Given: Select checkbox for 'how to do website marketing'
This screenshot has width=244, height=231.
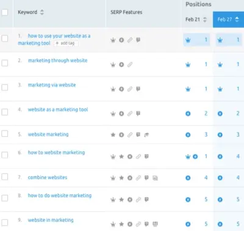Looking at the screenshot, I should [5, 198].
